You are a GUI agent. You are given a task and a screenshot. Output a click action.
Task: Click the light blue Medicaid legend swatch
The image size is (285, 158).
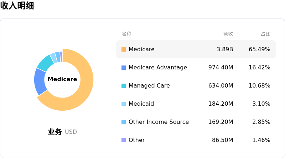click(124, 104)
